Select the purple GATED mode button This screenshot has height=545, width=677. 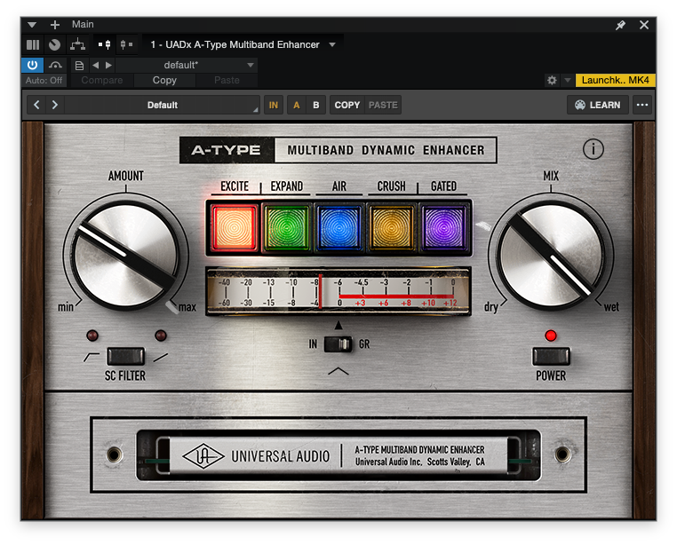tap(444, 227)
